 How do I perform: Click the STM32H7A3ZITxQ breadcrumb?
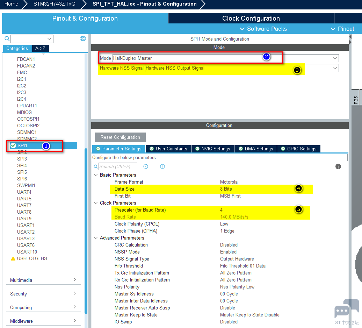click(x=55, y=4)
